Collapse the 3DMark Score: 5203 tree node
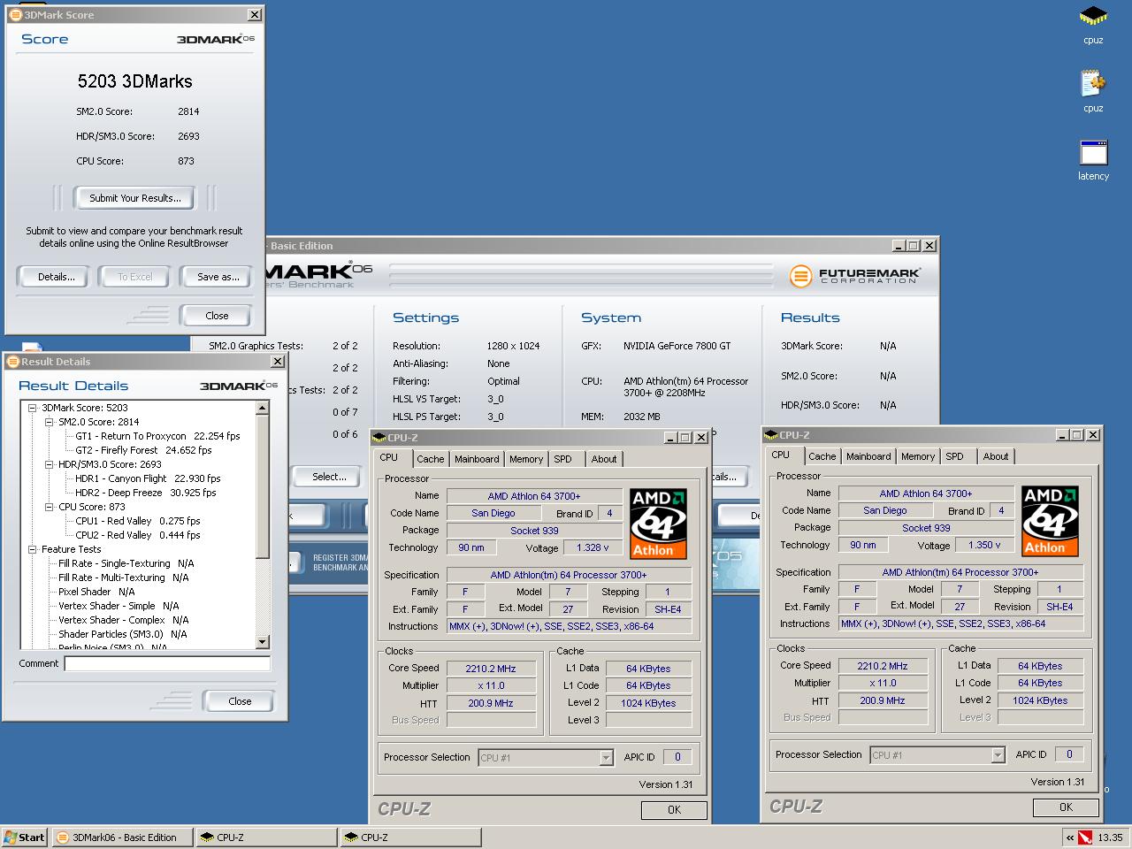Screen dimensions: 1132x849 click(x=32, y=408)
